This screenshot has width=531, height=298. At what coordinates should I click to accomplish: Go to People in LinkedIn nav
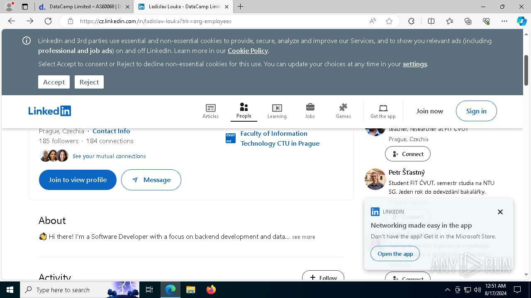click(244, 111)
